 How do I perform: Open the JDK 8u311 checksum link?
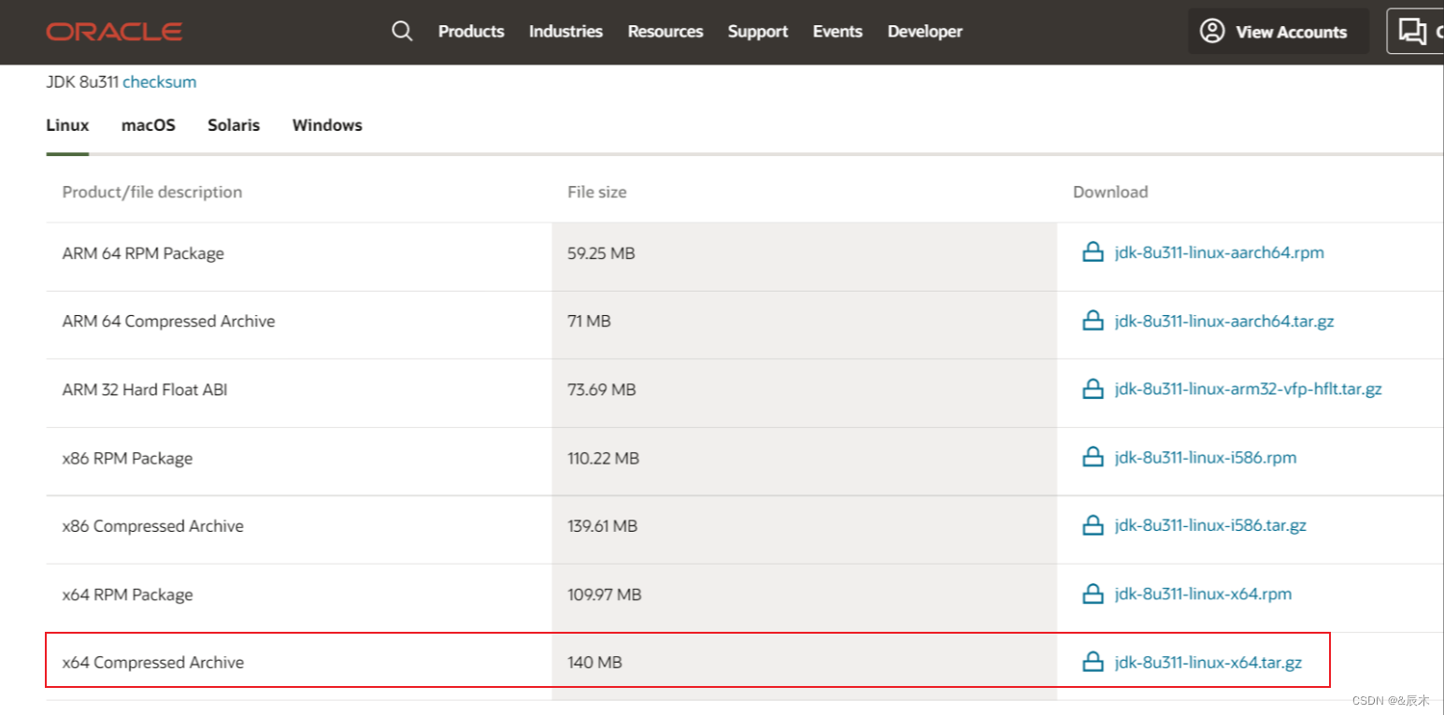[160, 81]
